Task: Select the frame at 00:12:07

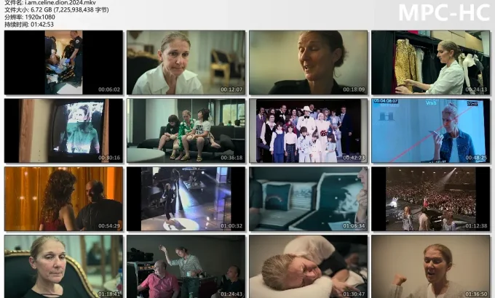Action: [186, 63]
